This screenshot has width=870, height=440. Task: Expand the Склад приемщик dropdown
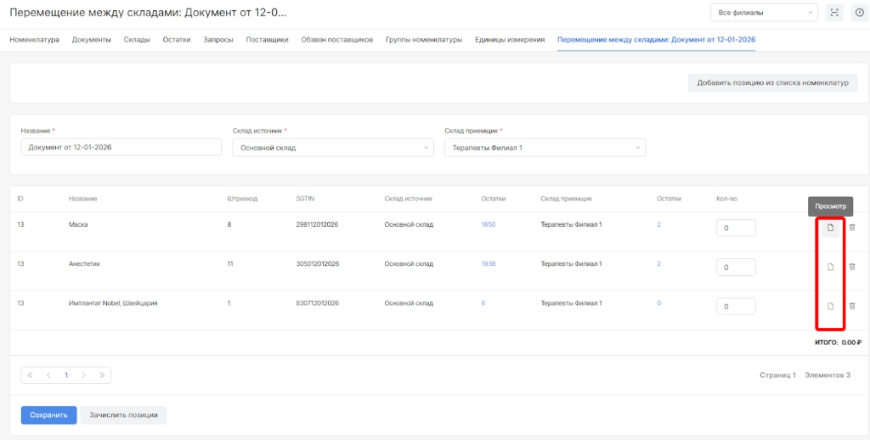click(x=544, y=148)
